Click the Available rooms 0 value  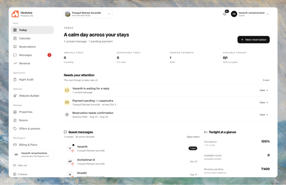tap(268, 155)
